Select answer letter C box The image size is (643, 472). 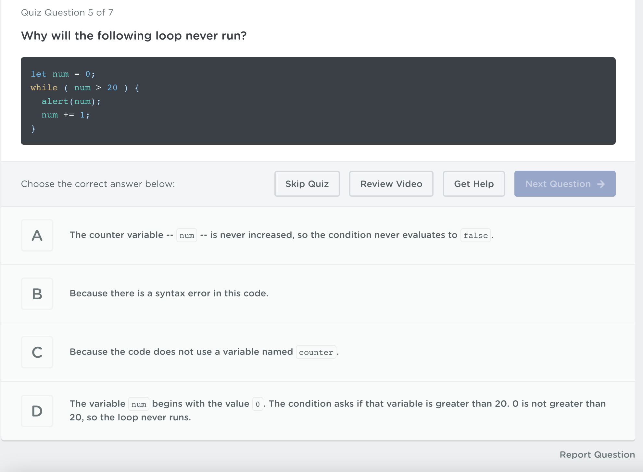pos(37,352)
